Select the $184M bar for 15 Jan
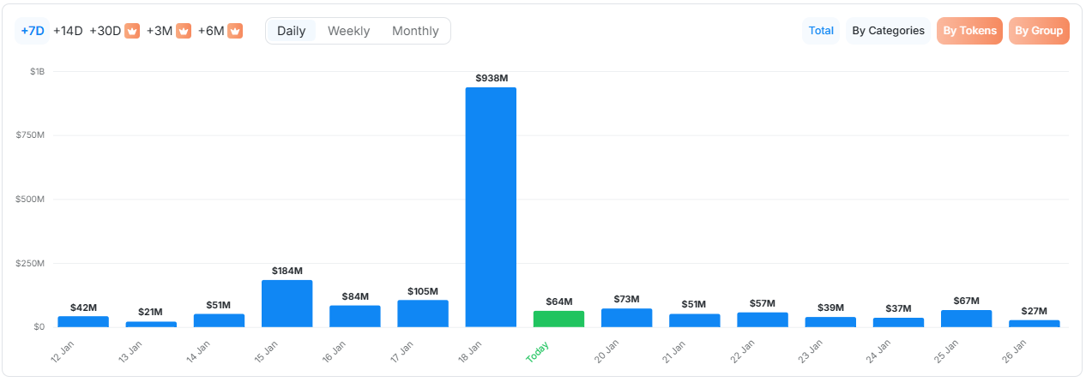1086x382 pixels. [287, 303]
